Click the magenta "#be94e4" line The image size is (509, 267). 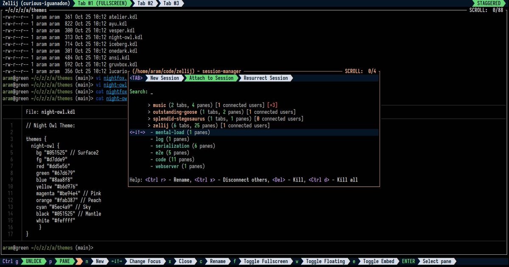tap(69, 193)
